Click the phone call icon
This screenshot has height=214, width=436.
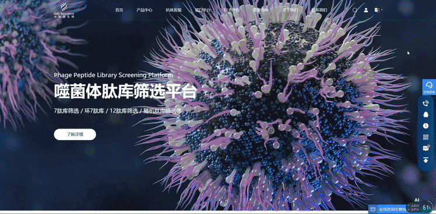point(426,104)
